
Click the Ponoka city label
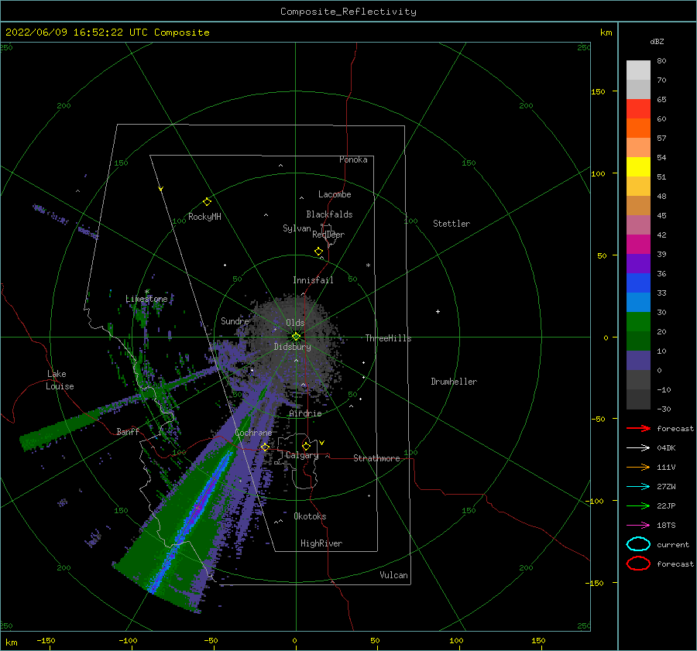point(353,159)
